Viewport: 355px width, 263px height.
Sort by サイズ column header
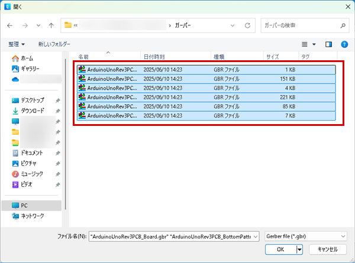click(x=273, y=57)
